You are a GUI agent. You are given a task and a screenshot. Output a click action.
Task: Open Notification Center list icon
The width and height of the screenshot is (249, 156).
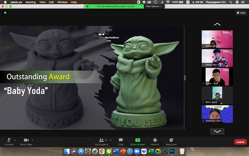[243, 2]
